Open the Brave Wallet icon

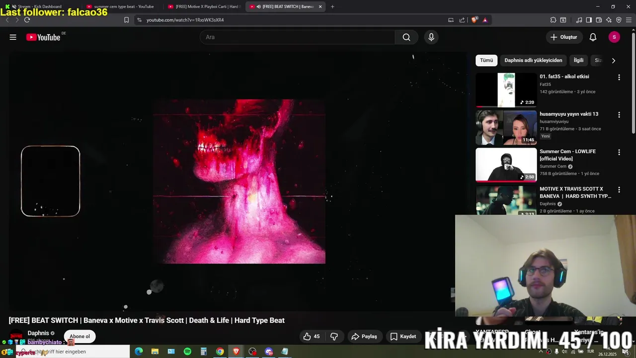pos(599,20)
